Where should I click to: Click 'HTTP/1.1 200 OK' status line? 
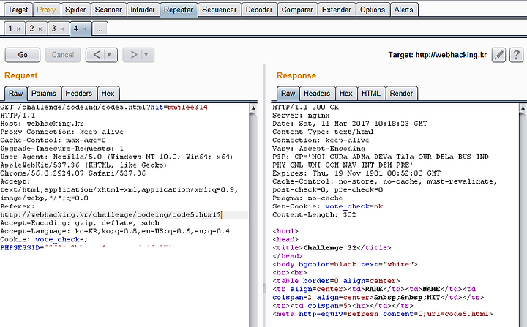tap(305, 108)
